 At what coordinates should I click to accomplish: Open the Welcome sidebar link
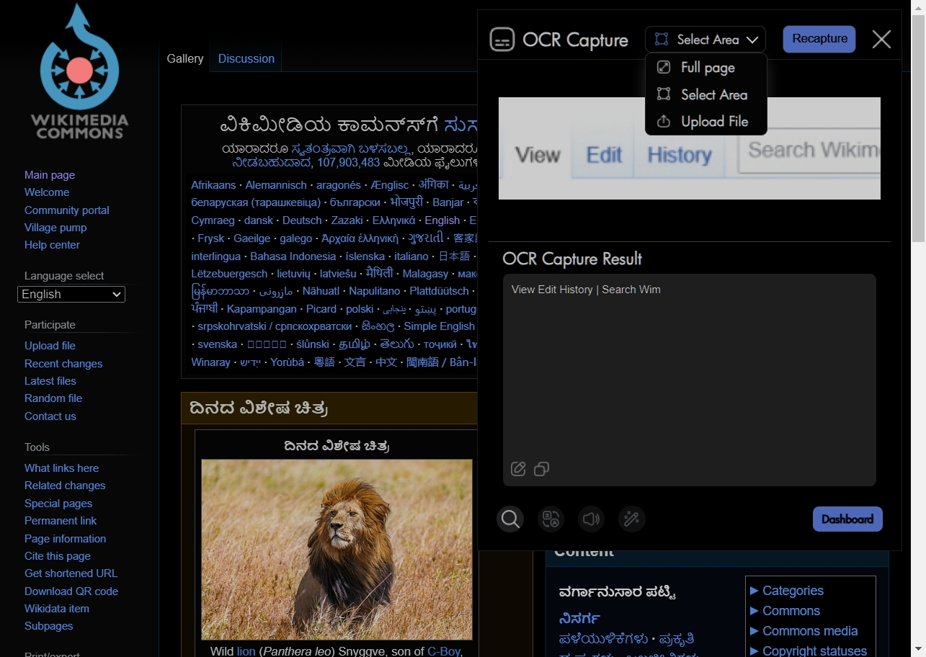click(47, 192)
